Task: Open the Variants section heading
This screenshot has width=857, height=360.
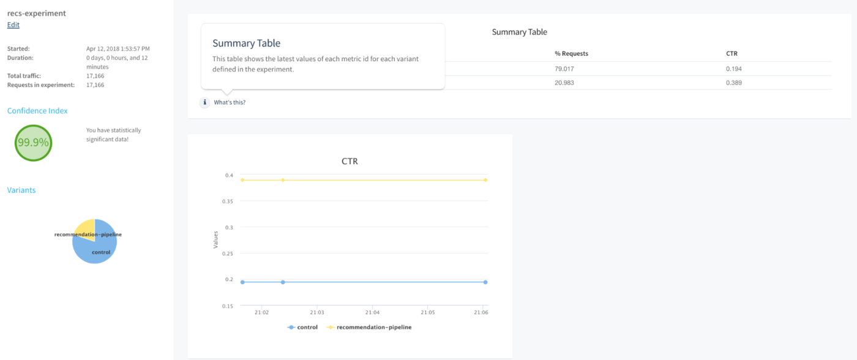Action: point(21,190)
